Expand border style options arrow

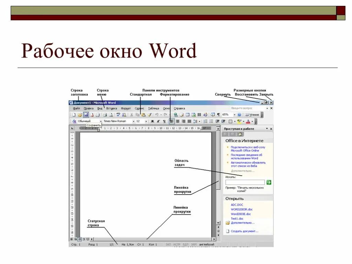pos(234,121)
